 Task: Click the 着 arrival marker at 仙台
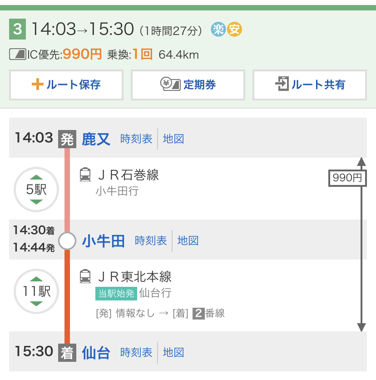[x=67, y=353]
